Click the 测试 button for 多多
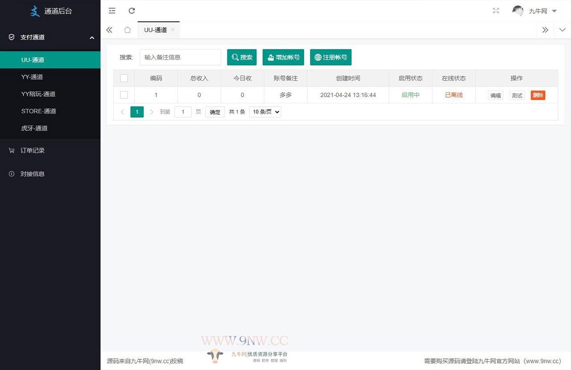This screenshot has width=571, height=370. pyautogui.click(x=517, y=95)
